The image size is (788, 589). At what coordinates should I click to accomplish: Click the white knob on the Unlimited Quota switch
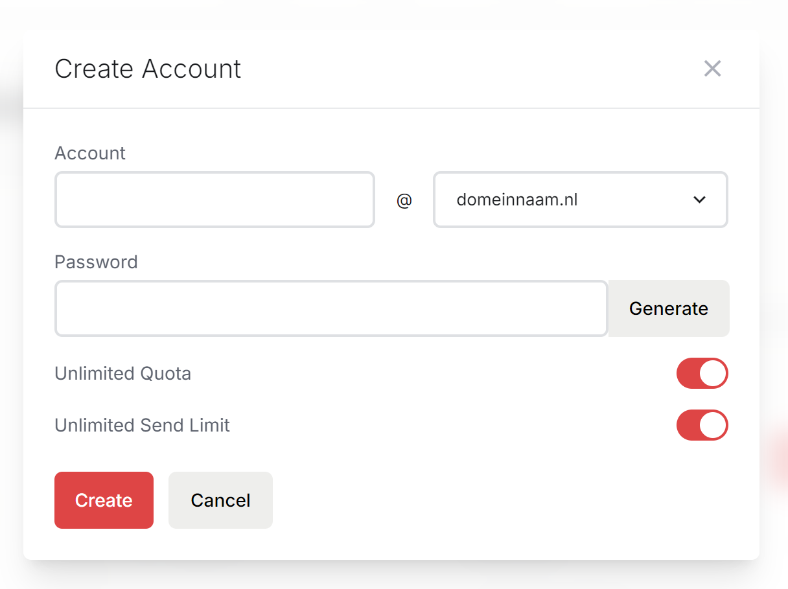click(x=713, y=373)
